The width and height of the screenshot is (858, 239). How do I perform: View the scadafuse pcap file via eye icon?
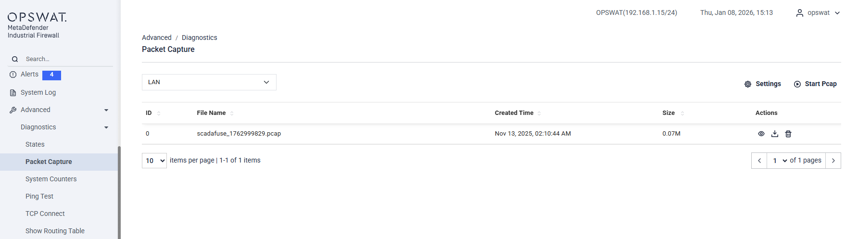[761, 134]
